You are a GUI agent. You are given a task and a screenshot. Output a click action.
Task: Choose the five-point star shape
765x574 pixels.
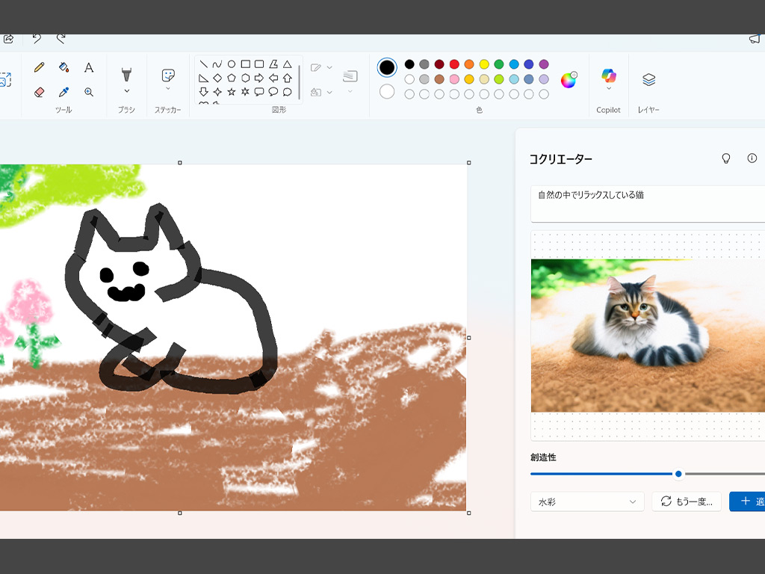[232, 92]
